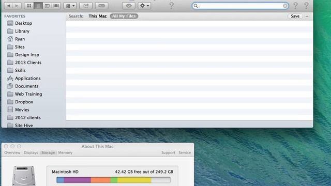331x186 pixels.
Task: Switch to Storage tab in About This Mac
Action: [48, 152]
